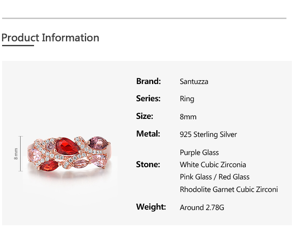Click the Pink Glass / Red Glass entry
Viewport: 294px width, 247px height.
214,177
